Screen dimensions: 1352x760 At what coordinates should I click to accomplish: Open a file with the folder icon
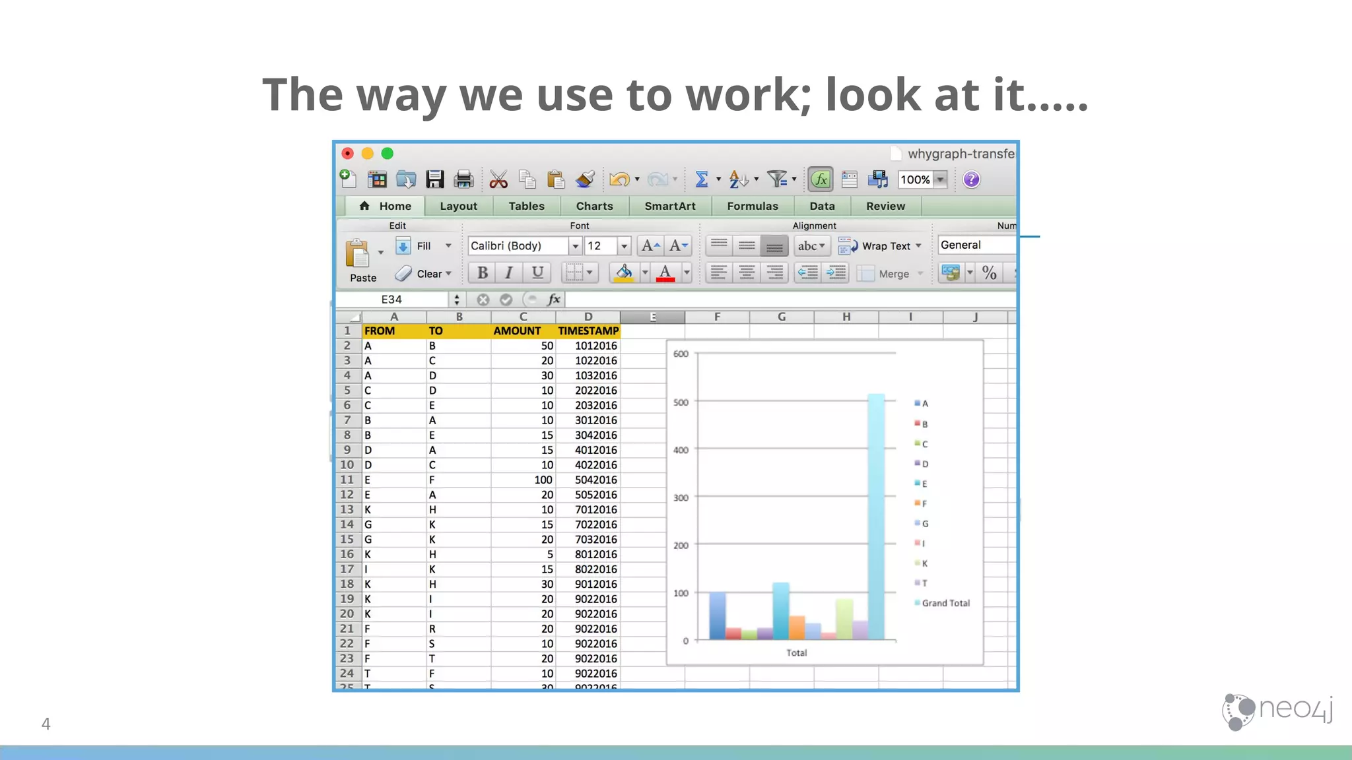pos(406,179)
